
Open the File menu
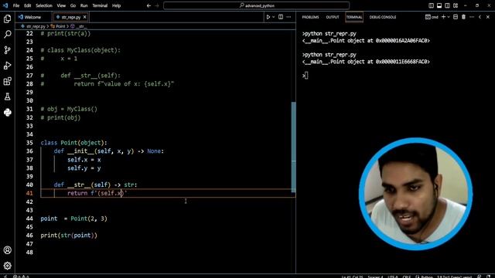click(16, 5)
